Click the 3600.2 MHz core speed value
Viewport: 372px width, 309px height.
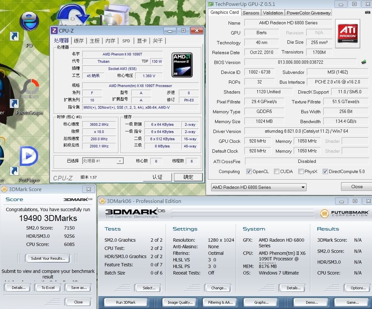99,124
